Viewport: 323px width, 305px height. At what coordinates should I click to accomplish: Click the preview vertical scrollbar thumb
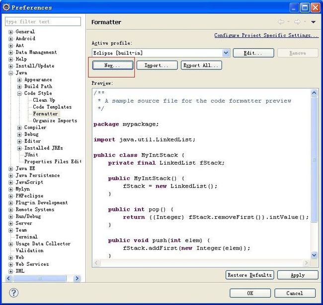pyautogui.click(x=314, y=160)
